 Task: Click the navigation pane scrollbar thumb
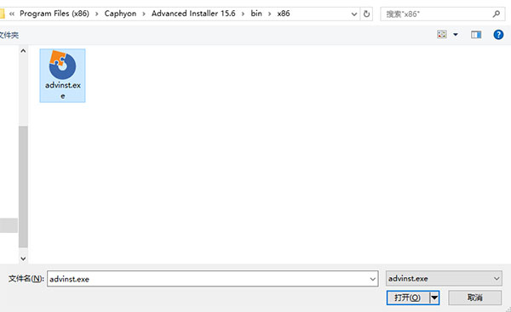point(23,187)
